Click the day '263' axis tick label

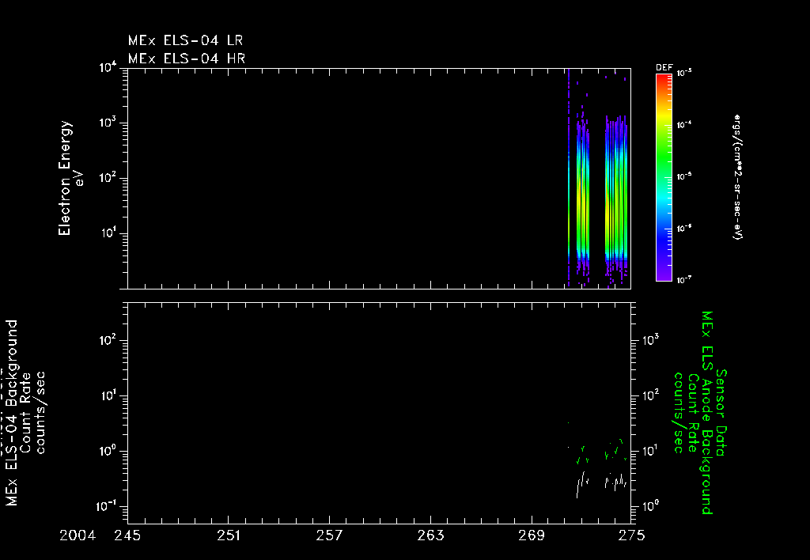pos(431,535)
